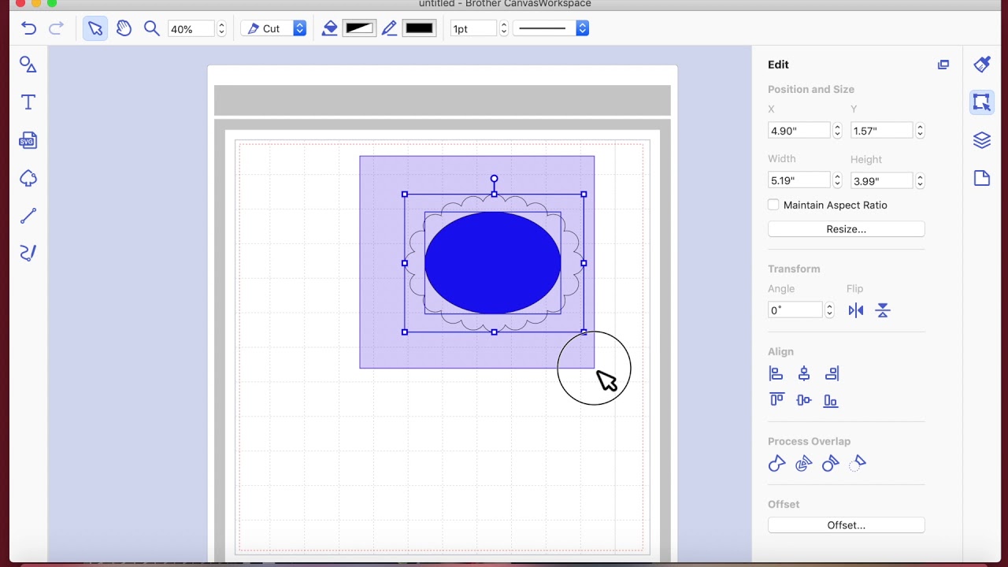This screenshot has height=567, width=1008.
Task: Detach the Edit panel window
Action: [x=943, y=65]
